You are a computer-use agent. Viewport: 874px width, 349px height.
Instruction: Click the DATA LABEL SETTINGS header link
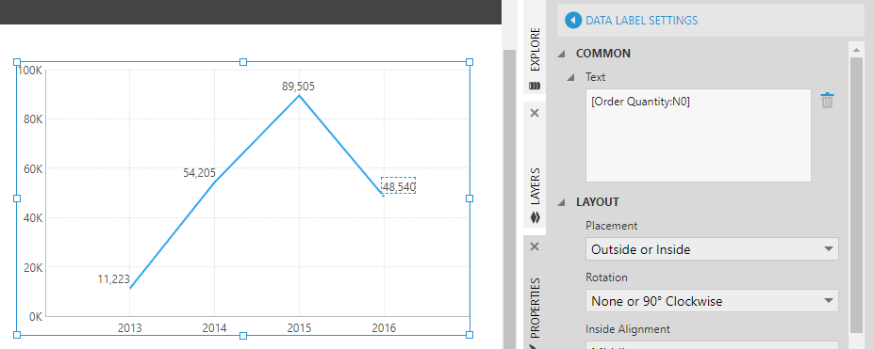[x=641, y=21]
